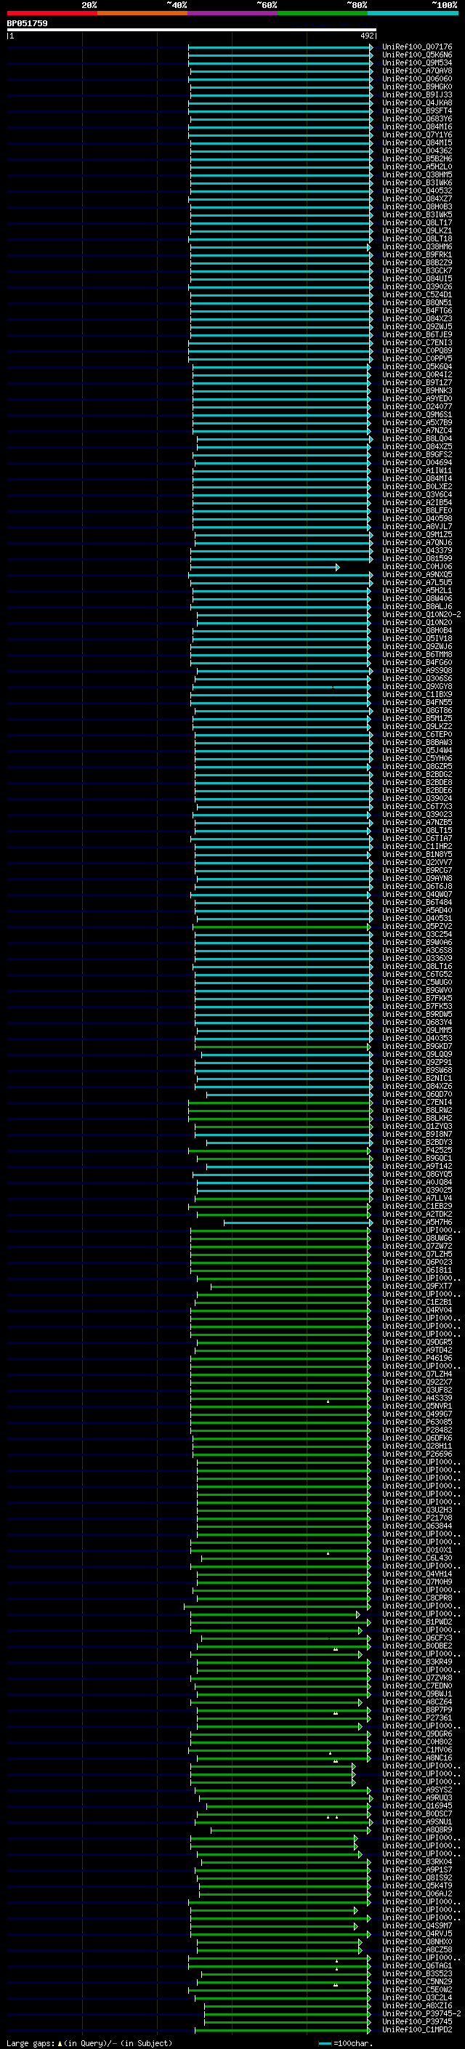Click the UniRef100_Q38HM6 label
This screenshot has width=465, height=2049.
(417, 247)
